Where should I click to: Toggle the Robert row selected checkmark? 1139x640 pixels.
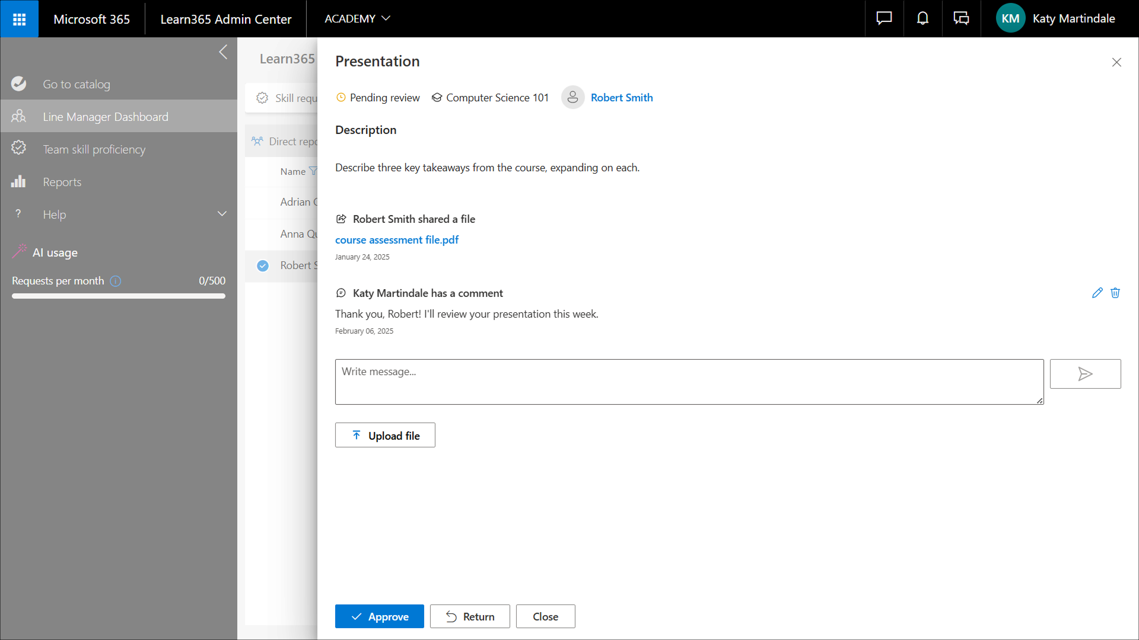(x=263, y=265)
